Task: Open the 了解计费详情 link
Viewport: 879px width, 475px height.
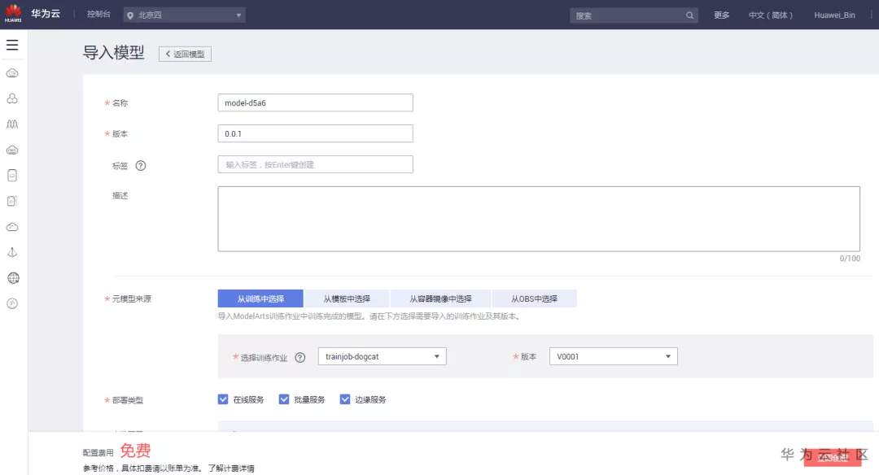Action: (x=231, y=468)
